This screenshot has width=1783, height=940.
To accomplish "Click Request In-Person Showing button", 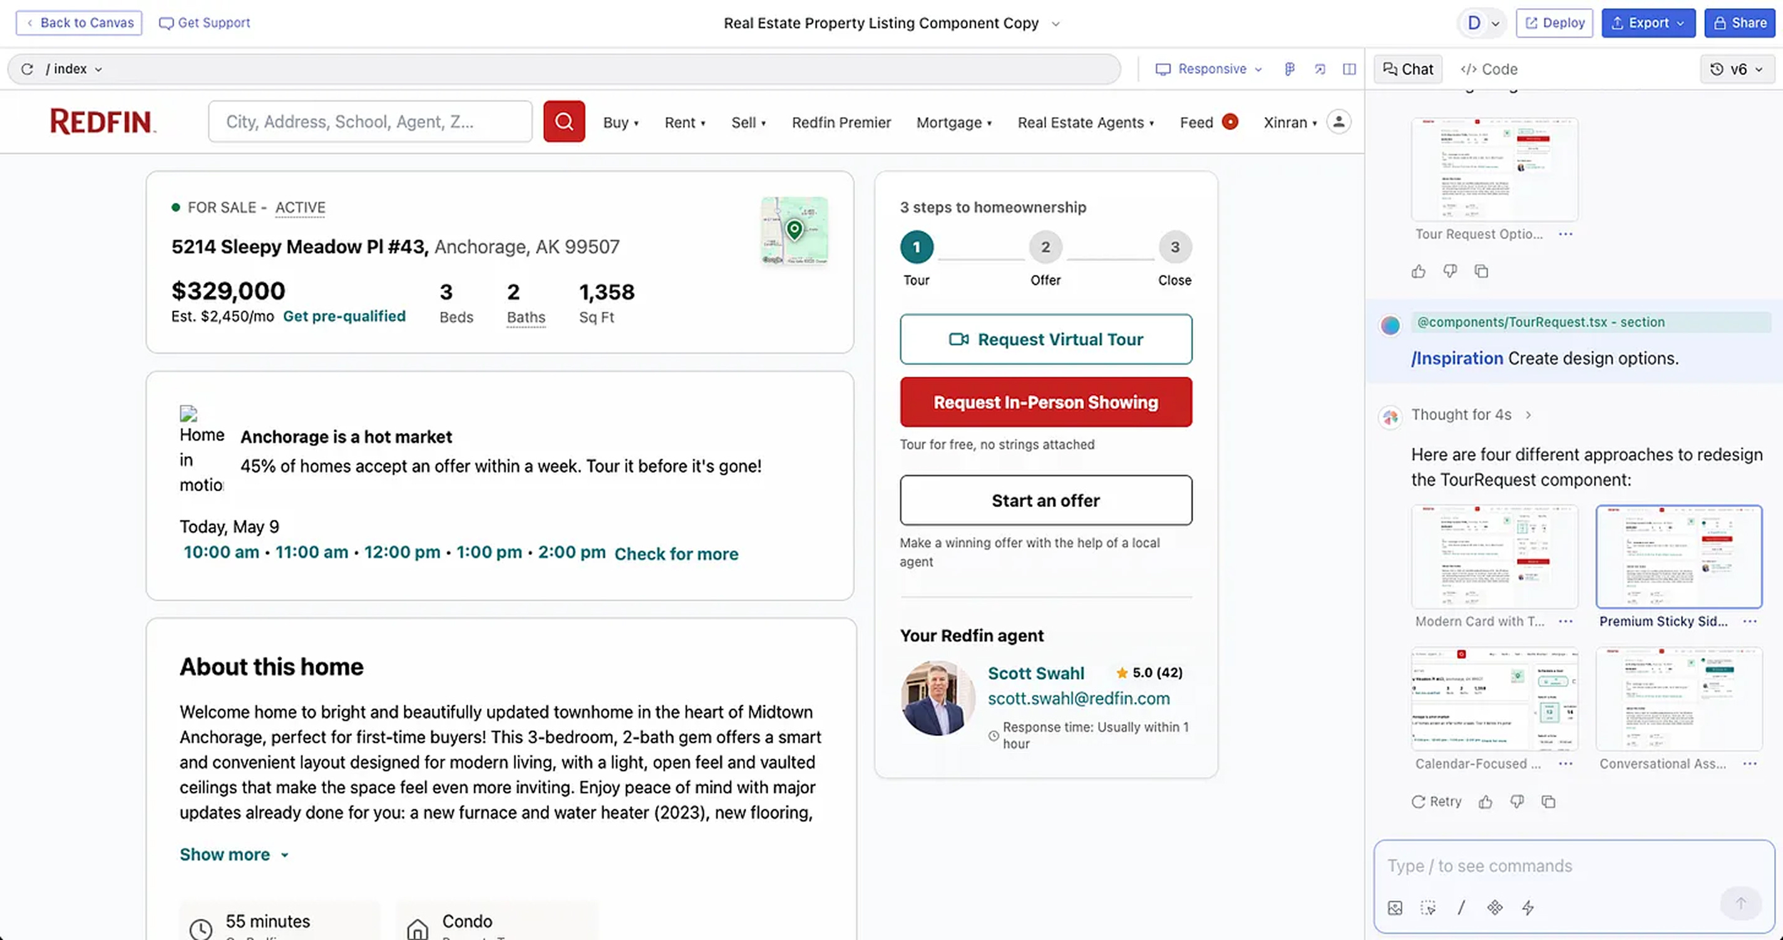I will pos(1045,402).
